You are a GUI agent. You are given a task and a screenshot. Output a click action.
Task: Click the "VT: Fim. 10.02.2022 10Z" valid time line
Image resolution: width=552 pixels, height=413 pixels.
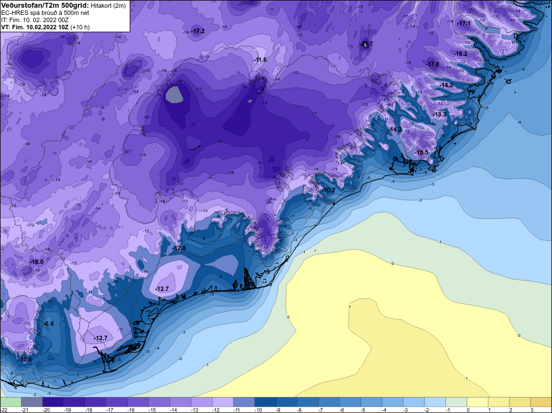pyautogui.click(x=35, y=27)
